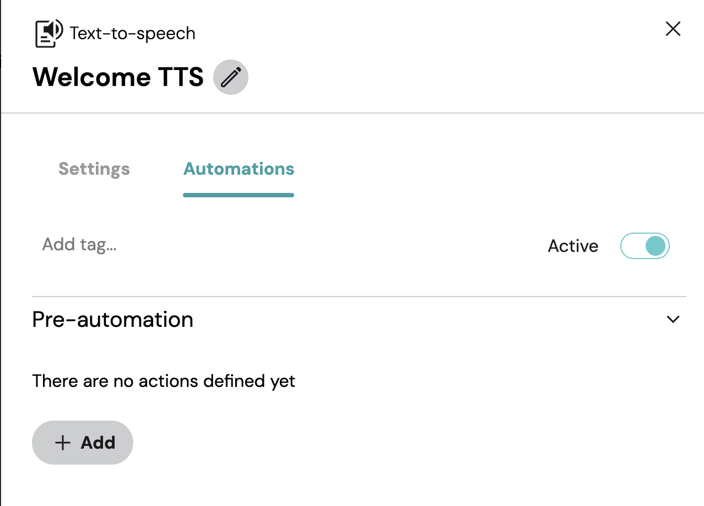The width and height of the screenshot is (704, 506).
Task: Click the plus icon inside Add button
Action: tap(63, 443)
